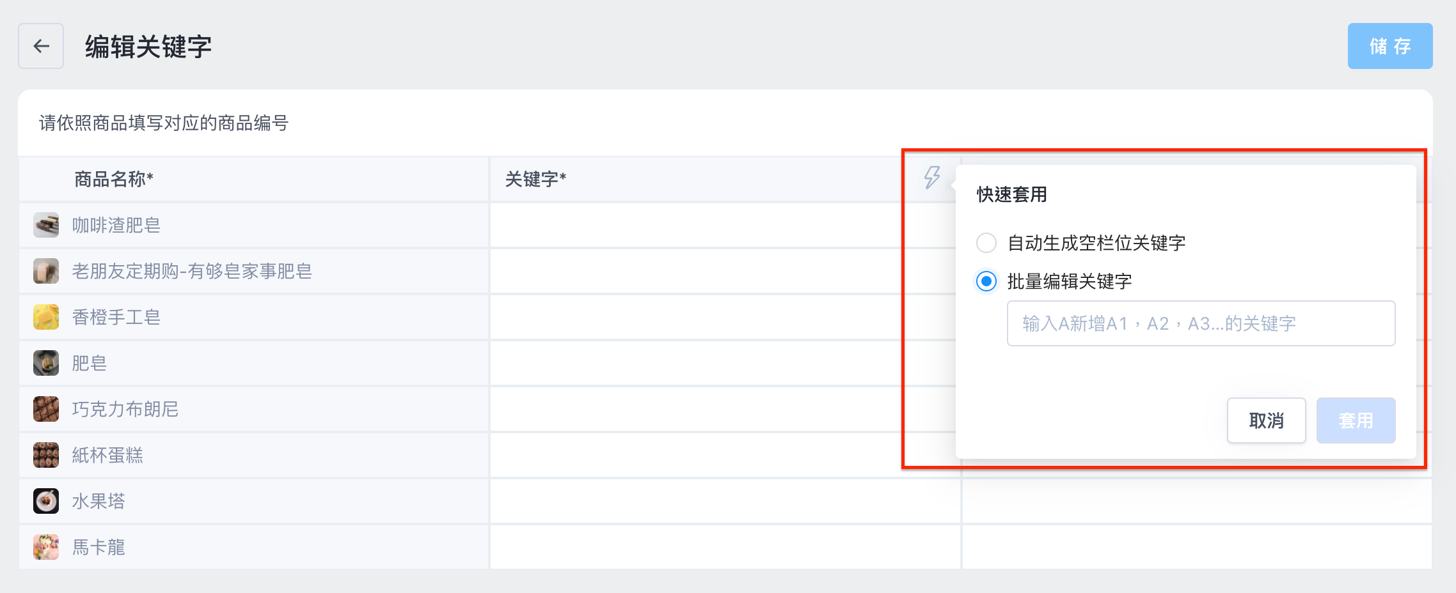
Task: Click the batch keyword input field
Action: point(1201,323)
